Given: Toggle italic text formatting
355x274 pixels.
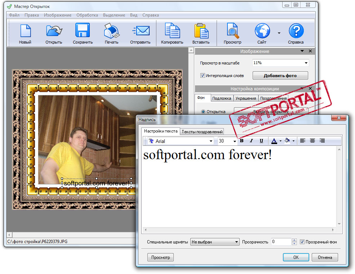Looking at the screenshot, I should (251, 141).
